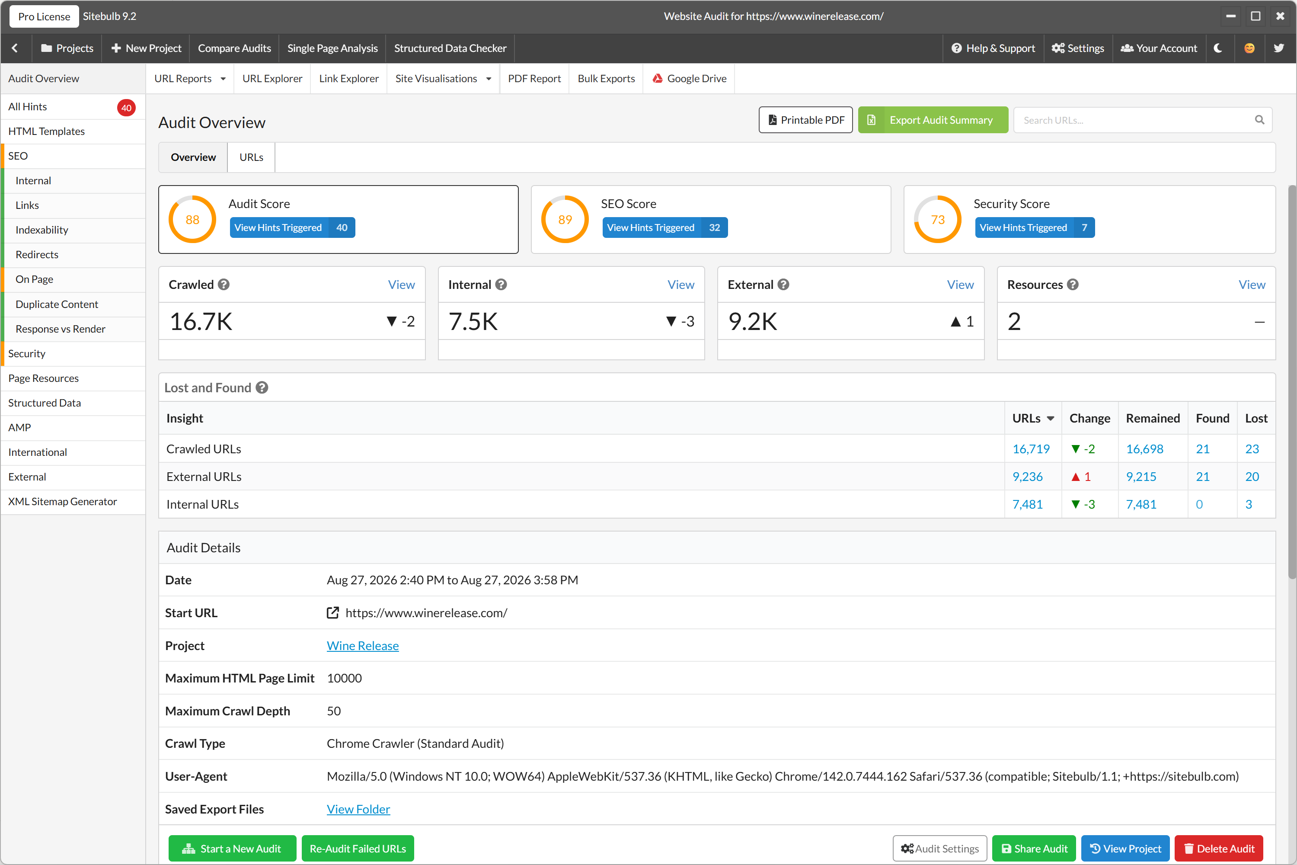The height and width of the screenshot is (865, 1297).
Task: Click the search magnifier icon
Action: coord(1259,120)
